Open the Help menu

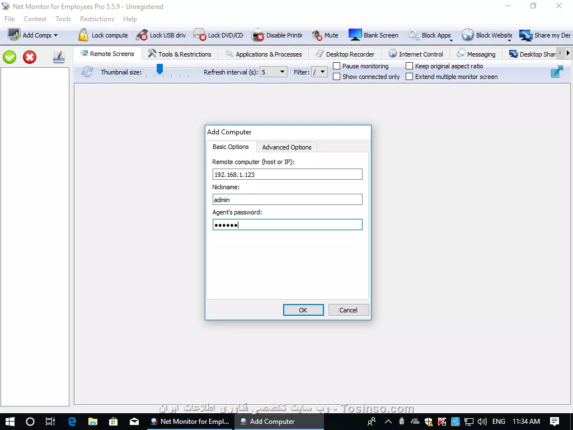130,19
